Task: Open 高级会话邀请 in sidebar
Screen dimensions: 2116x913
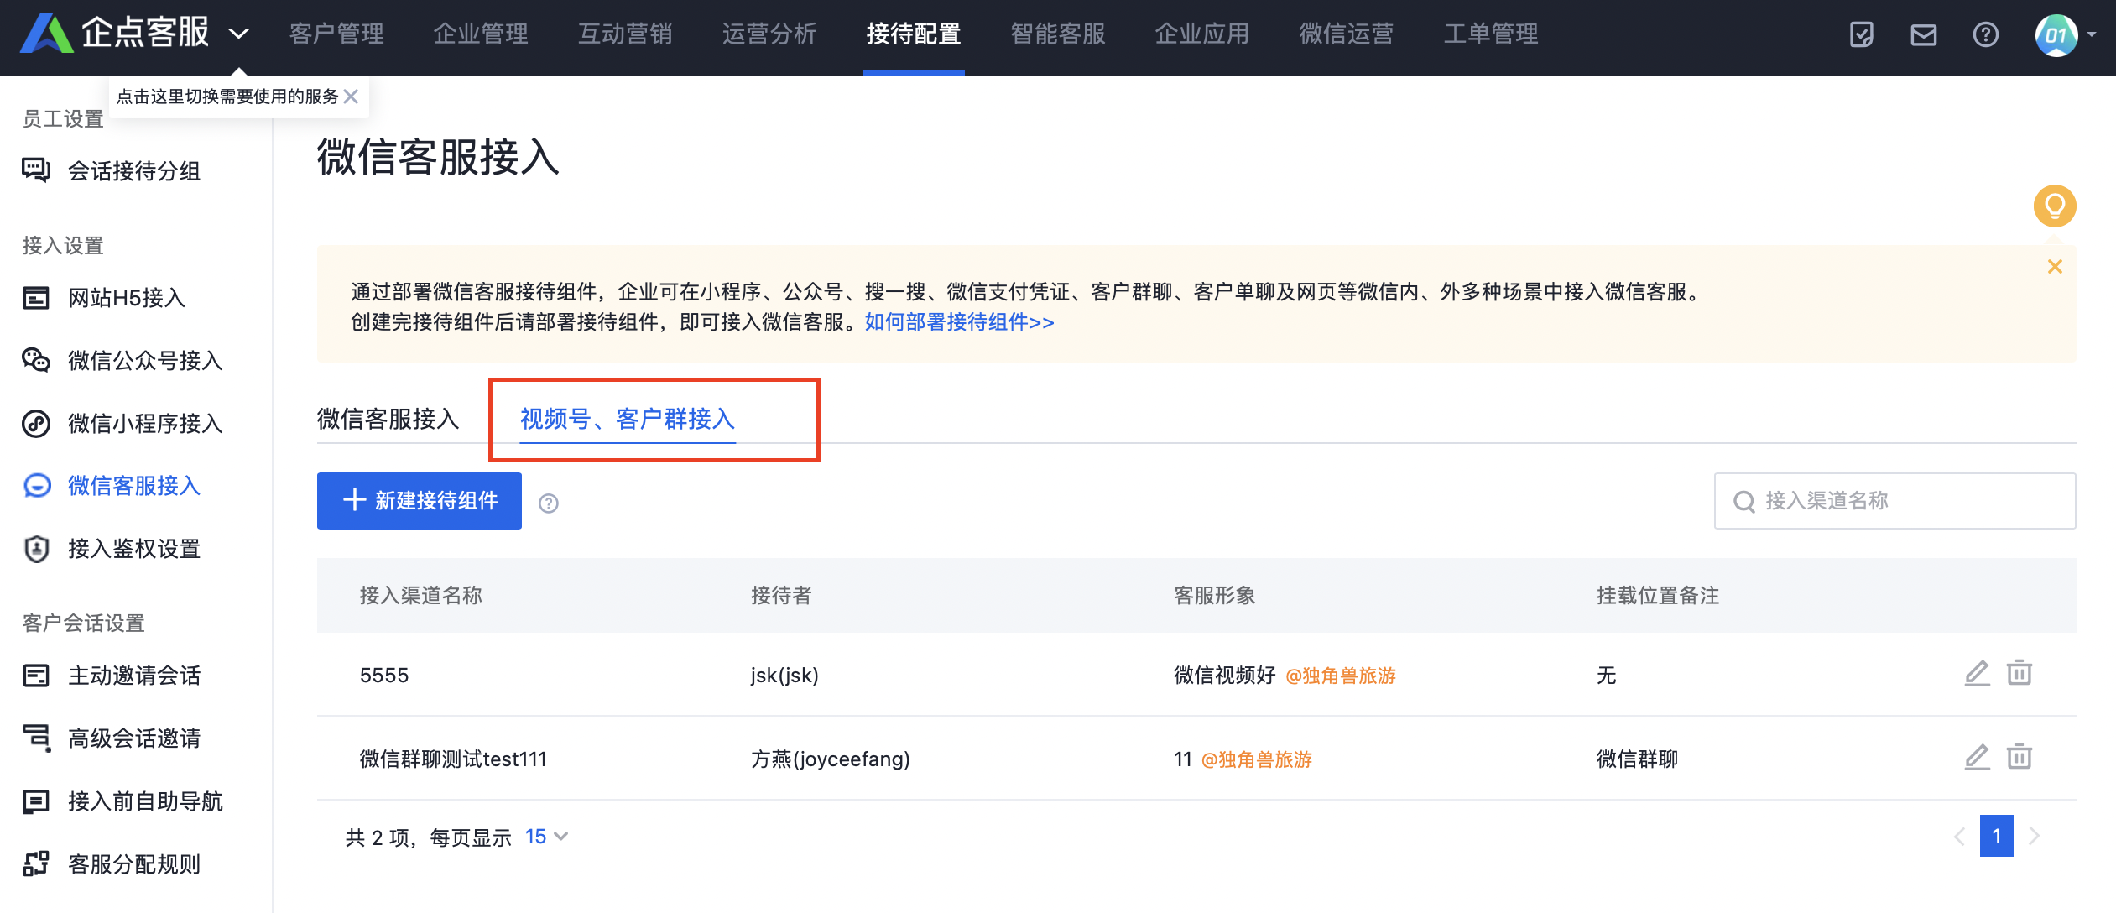Action: point(134,738)
